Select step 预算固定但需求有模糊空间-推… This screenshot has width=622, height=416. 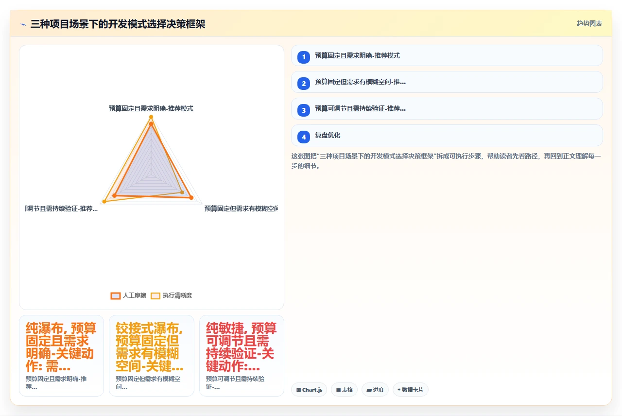pos(447,82)
